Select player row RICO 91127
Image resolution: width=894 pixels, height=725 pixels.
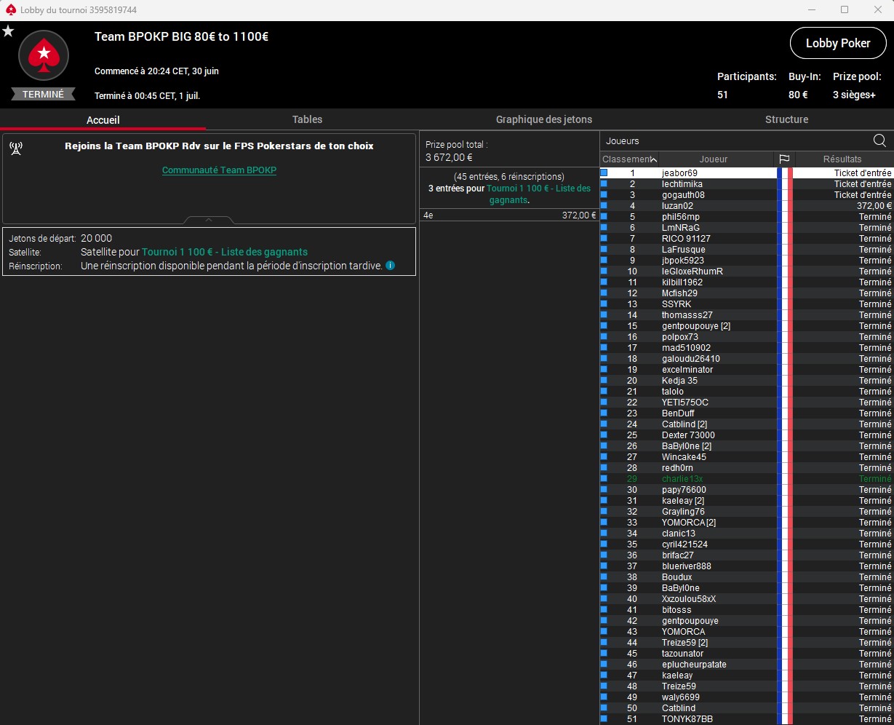746,238
